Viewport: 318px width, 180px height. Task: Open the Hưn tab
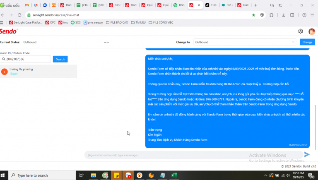pyautogui.click(x=243, y=5)
